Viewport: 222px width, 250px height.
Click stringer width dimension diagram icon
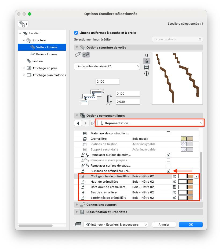[x=109, y=100]
